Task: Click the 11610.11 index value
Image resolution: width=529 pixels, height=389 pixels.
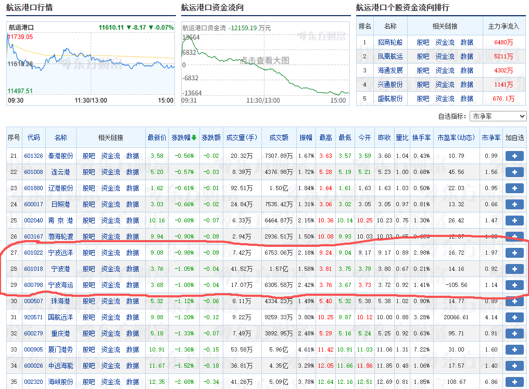Action: (x=111, y=27)
